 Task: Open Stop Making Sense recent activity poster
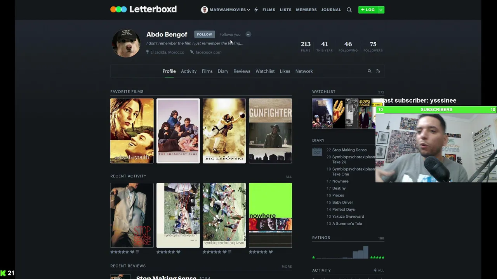pos(132,215)
